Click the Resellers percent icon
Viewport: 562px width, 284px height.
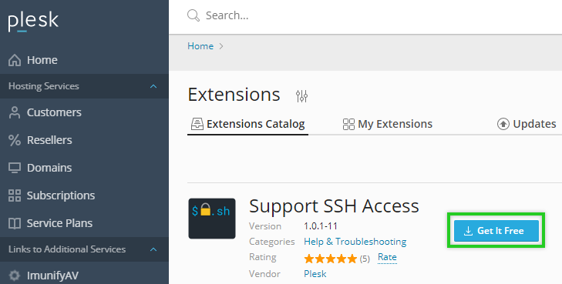pyautogui.click(x=15, y=140)
